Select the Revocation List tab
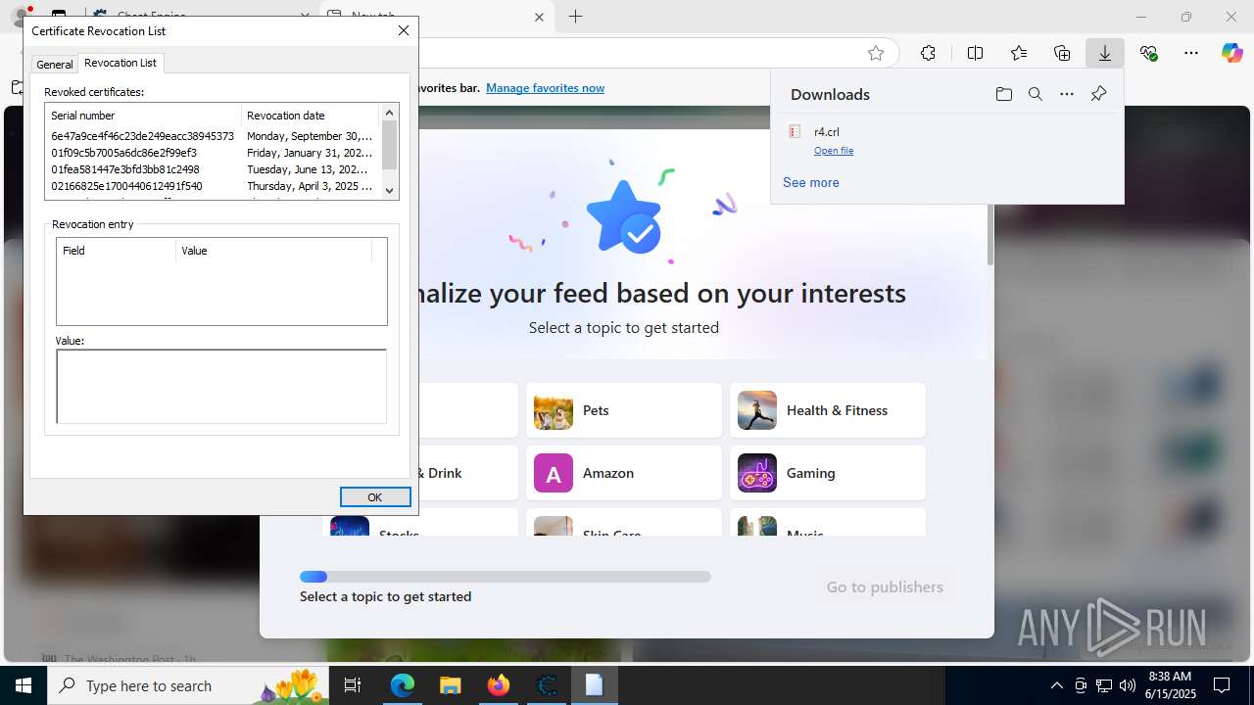The height and width of the screenshot is (705, 1254). (121, 63)
